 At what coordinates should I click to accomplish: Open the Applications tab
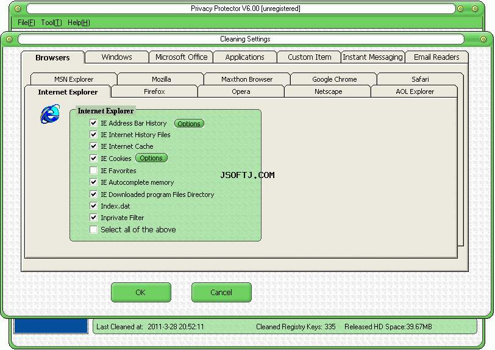pyautogui.click(x=245, y=57)
